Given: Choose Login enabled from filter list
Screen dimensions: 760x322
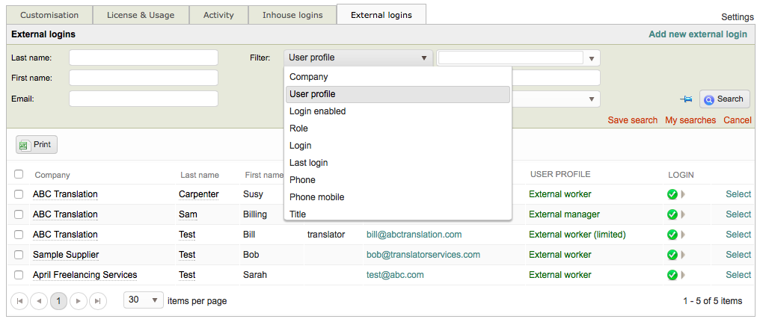Looking at the screenshot, I should [x=317, y=111].
